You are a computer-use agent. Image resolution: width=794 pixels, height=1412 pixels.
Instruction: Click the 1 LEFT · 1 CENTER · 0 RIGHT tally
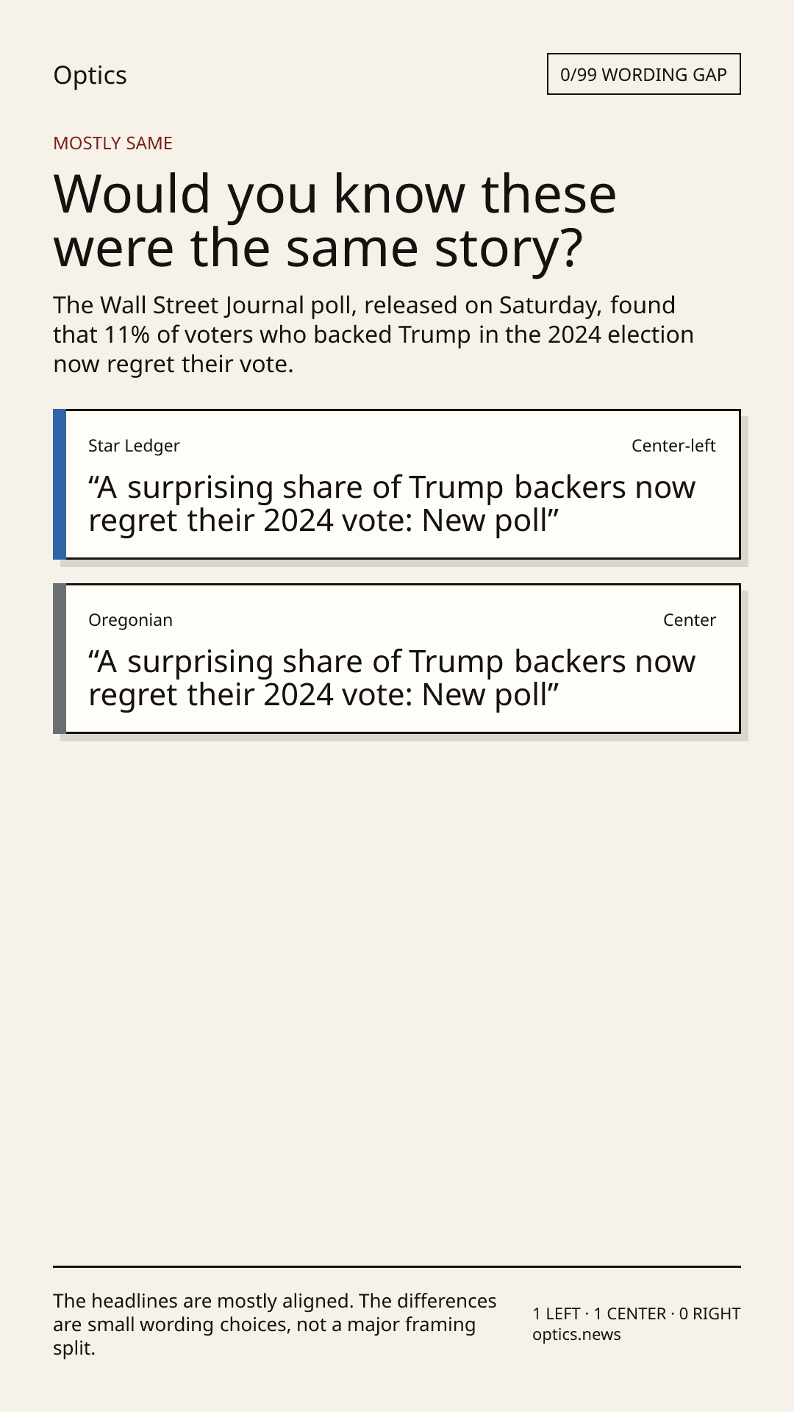pos(637,1313)
